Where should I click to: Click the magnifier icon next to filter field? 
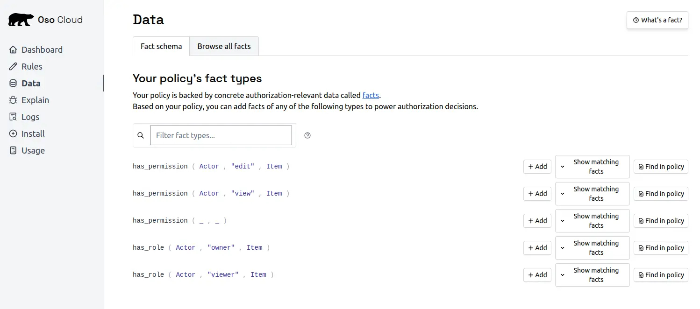141,135
